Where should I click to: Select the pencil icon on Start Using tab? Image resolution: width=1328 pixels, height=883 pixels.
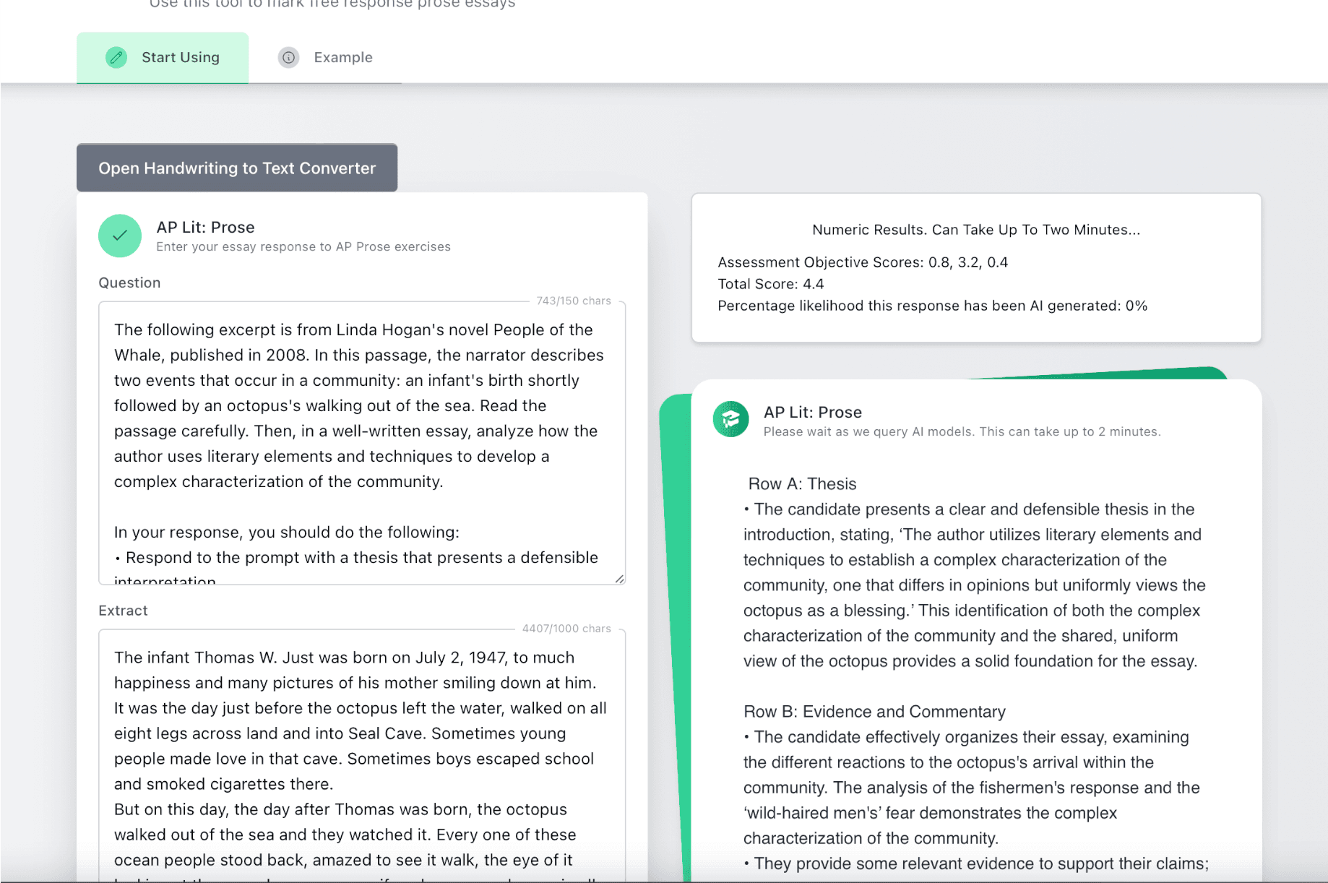[x=117, y=57]
